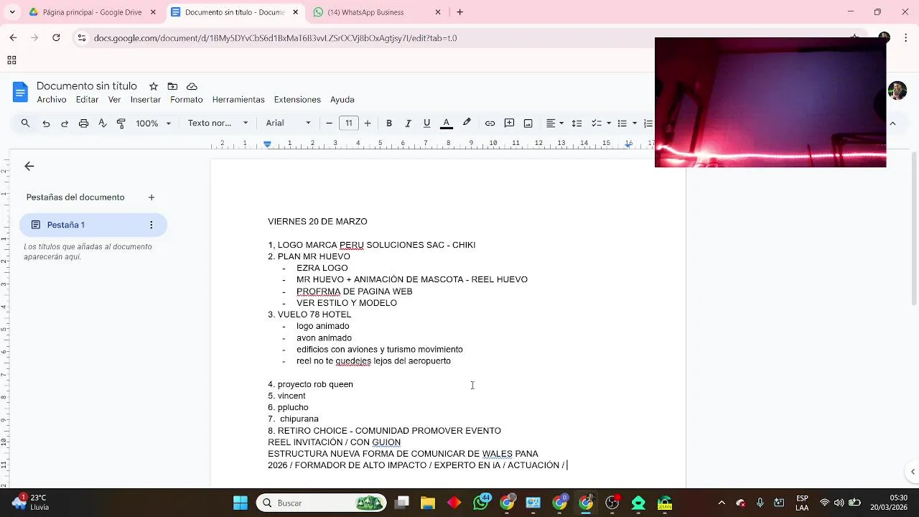The height and width of the screenshot is (517, 919).
Task: Switch to the Google Drive browser tab
Action: pyautogui.click(x=92, y=12)
